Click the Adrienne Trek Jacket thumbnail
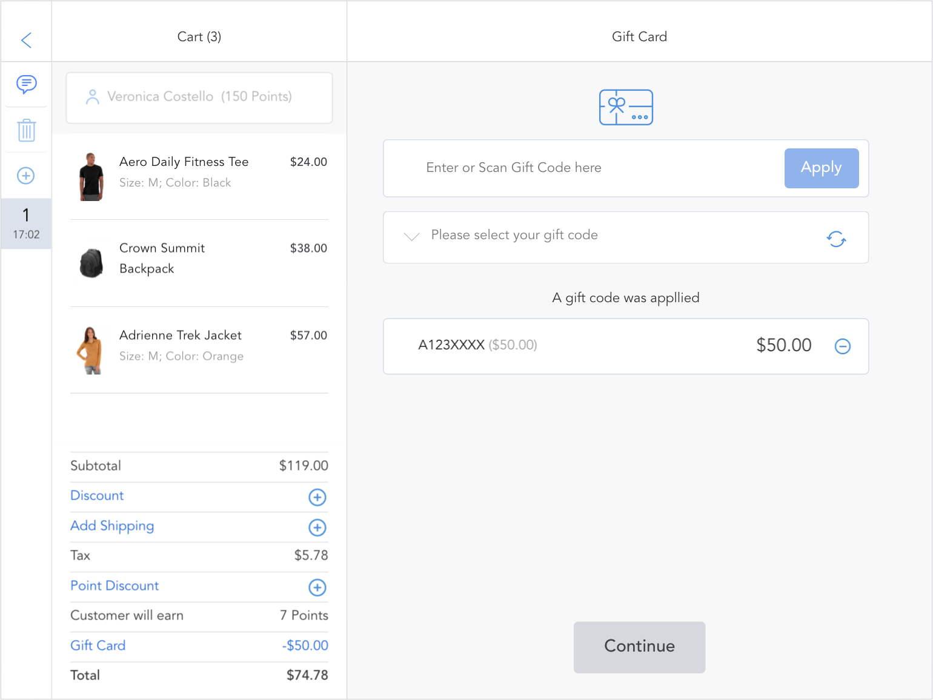The width and height of the screenshot is (933, 700). tap(91, 351)
